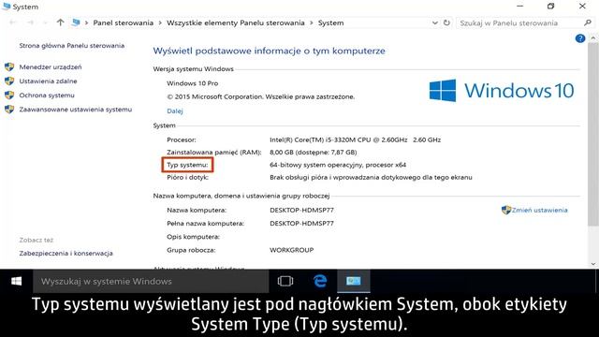This screenshot has width=599, height=337.
Task: Open Zaawansowane ustawienia systemu link
Action: [x=76, y=110]
